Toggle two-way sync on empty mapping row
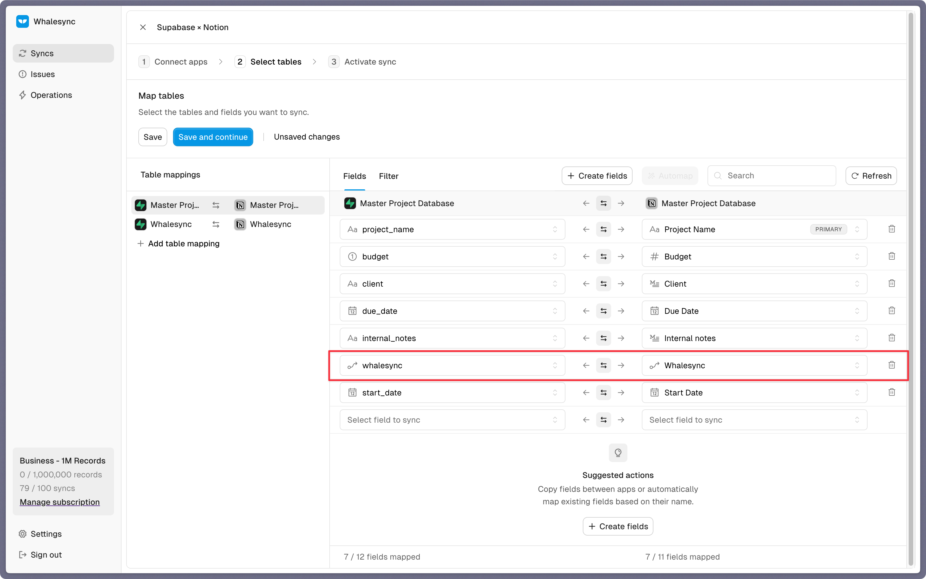 coord(603,420)
